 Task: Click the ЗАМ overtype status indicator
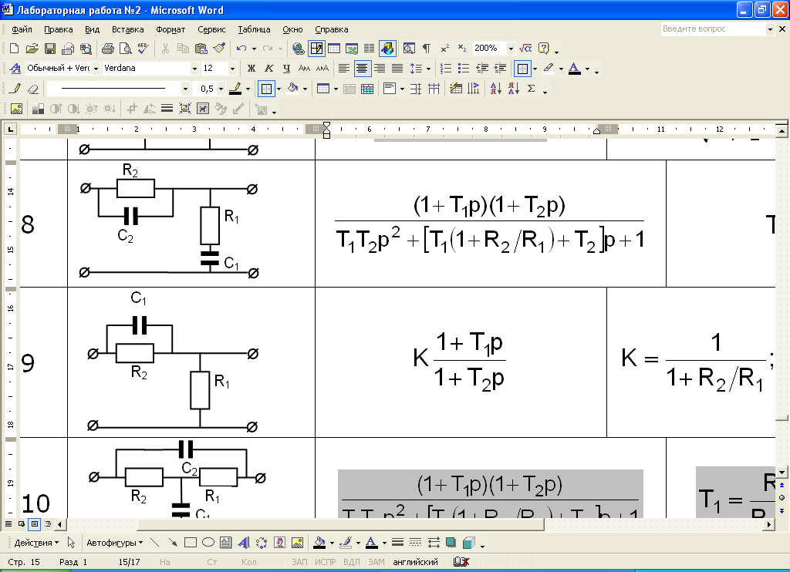376,562
